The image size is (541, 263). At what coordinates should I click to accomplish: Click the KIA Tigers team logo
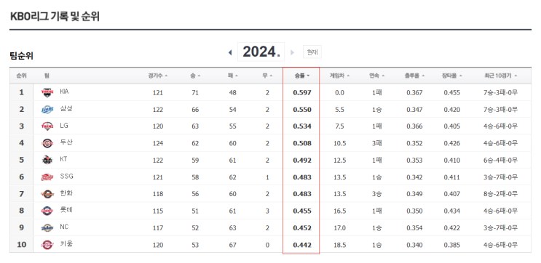47,92
